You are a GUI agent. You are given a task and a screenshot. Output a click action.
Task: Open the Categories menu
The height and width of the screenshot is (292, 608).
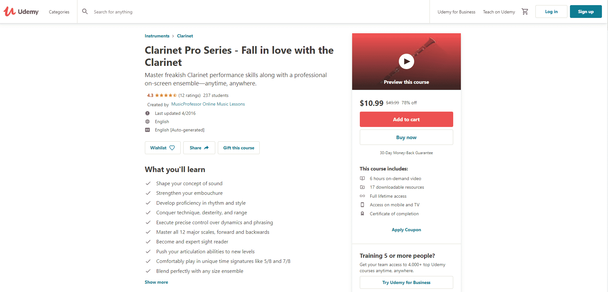[x=59, y=12]
